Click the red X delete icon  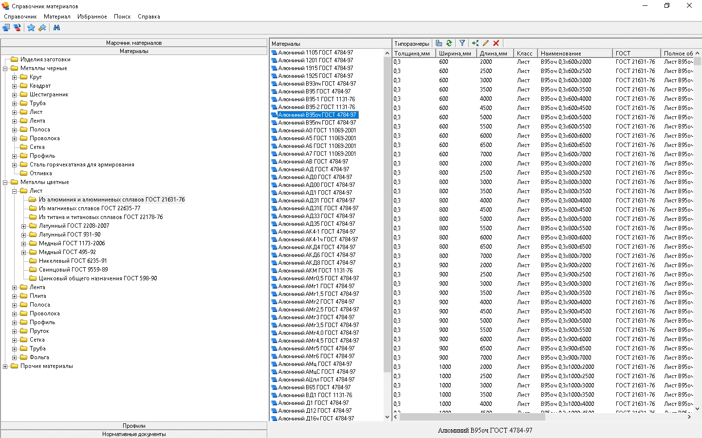coord(496,43)
